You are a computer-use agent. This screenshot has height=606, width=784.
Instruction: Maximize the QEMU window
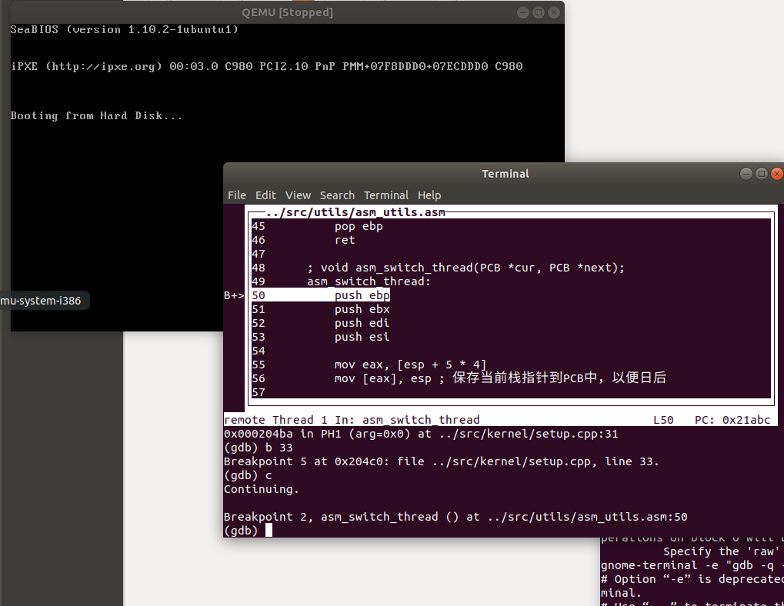point(538,12)
